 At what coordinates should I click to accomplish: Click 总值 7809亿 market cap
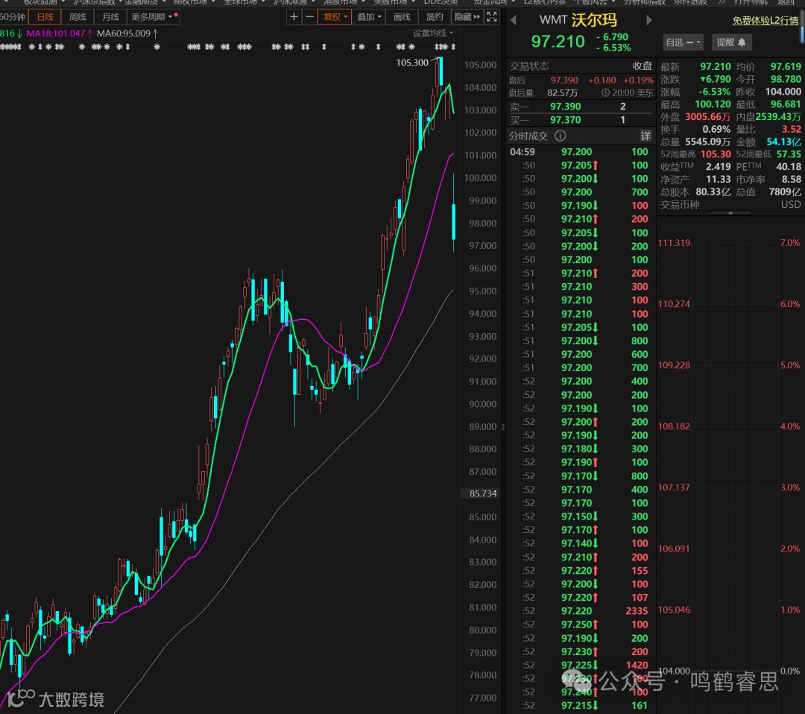784,192
